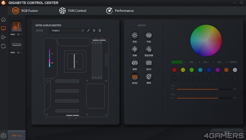
Task: Adjust the 亮度 brightness slider handle
Action: [217, 89]
